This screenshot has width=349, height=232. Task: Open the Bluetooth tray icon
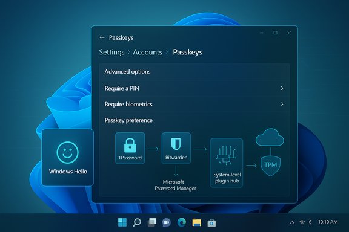310,222
